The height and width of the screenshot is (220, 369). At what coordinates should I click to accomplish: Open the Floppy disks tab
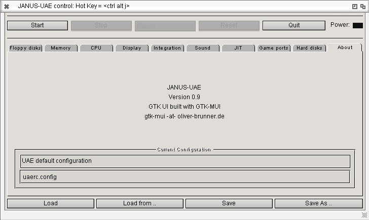[25, 48]
